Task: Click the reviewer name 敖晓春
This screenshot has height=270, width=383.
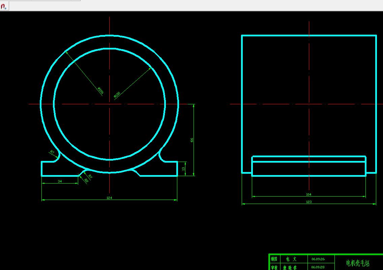Action: 290,268
